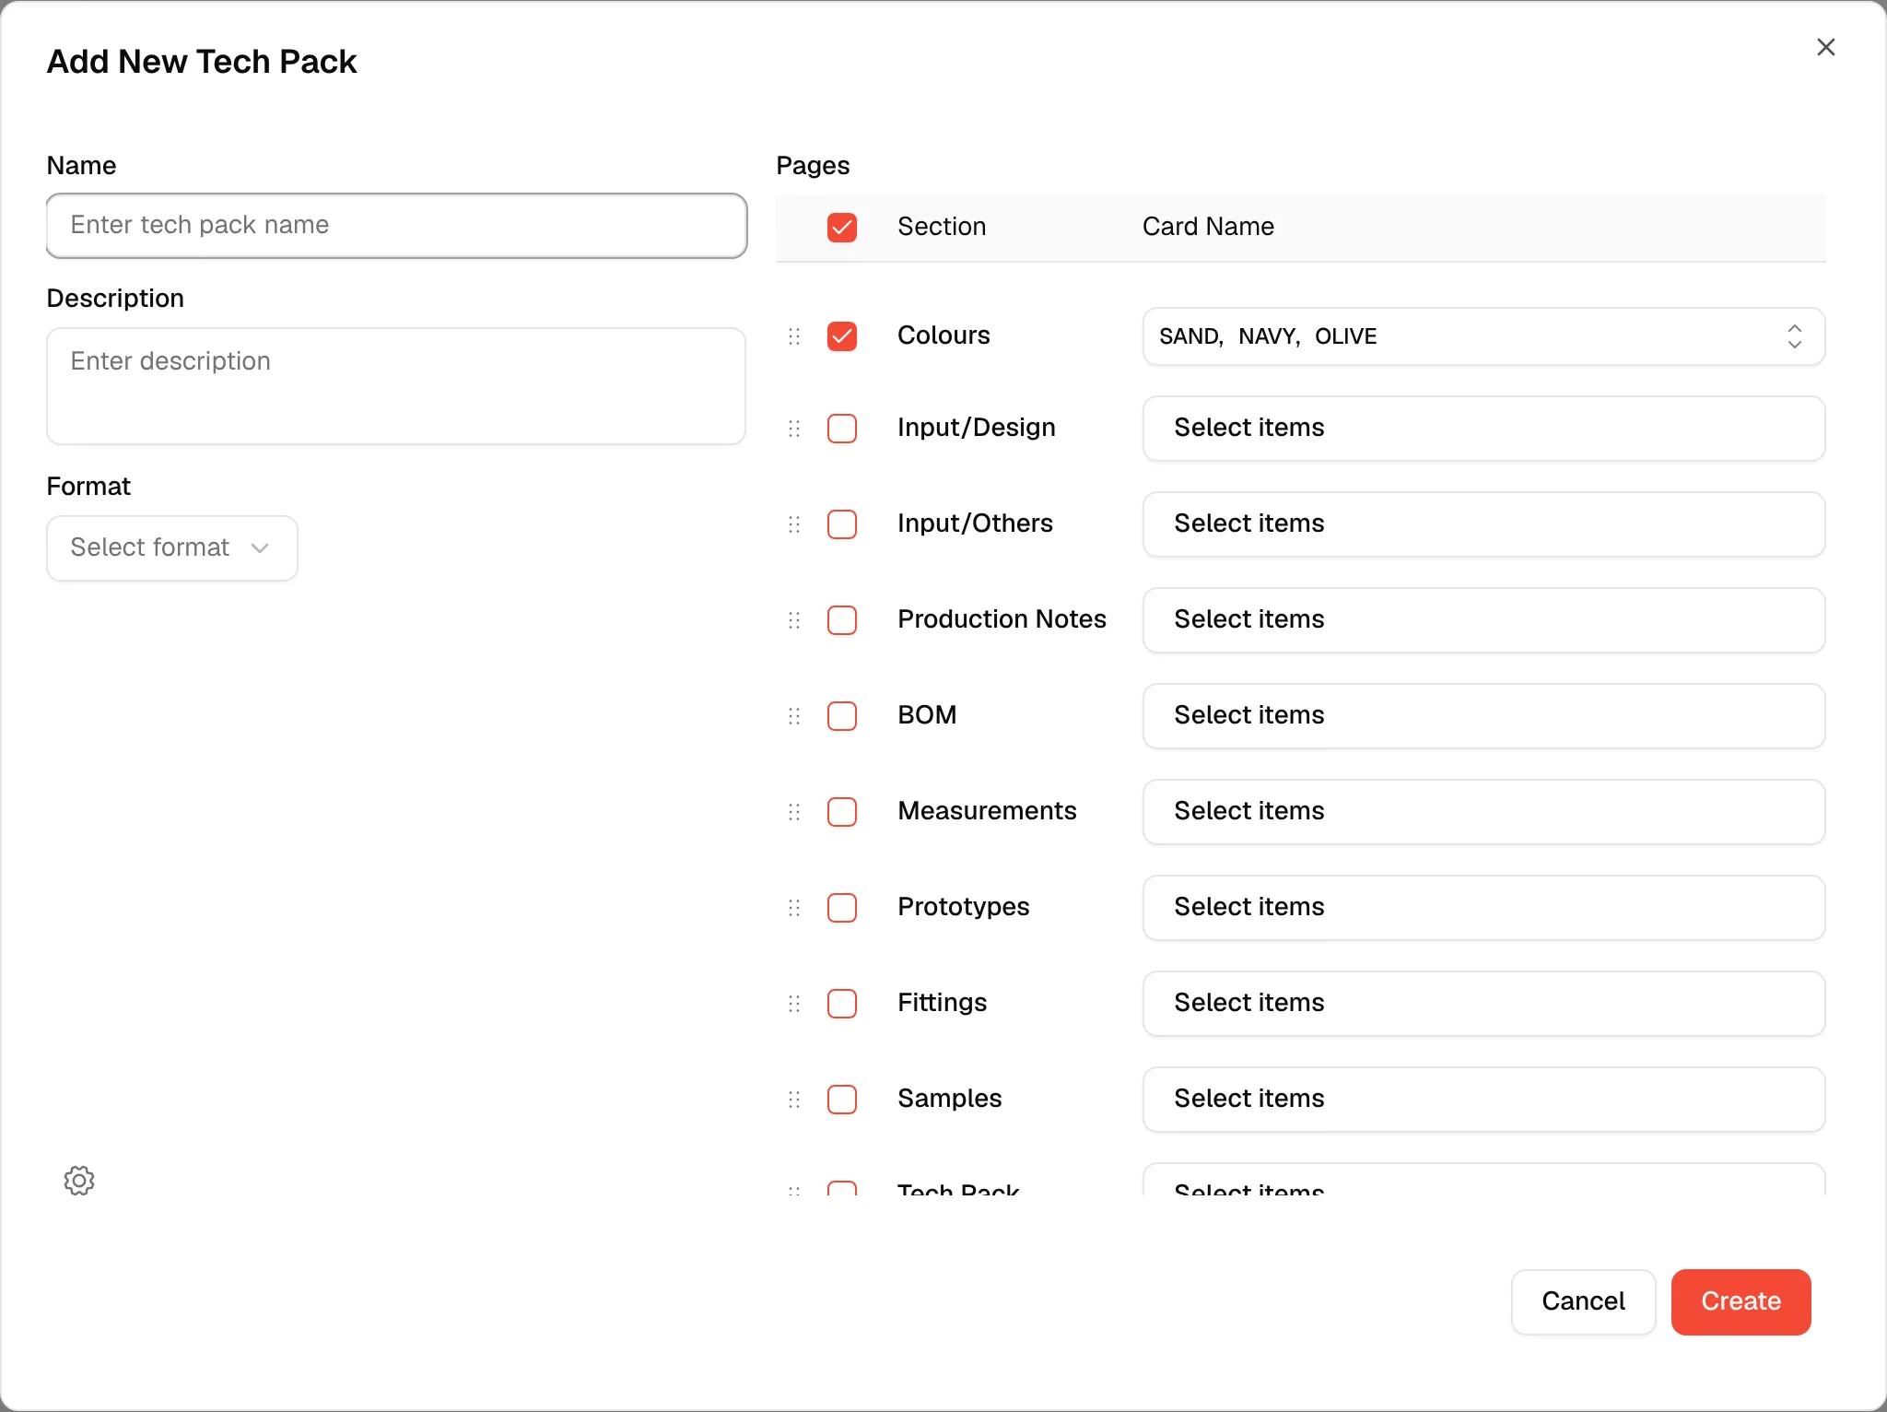
Task: Open Select items for BOM
Action: [x=1483, y=716]
